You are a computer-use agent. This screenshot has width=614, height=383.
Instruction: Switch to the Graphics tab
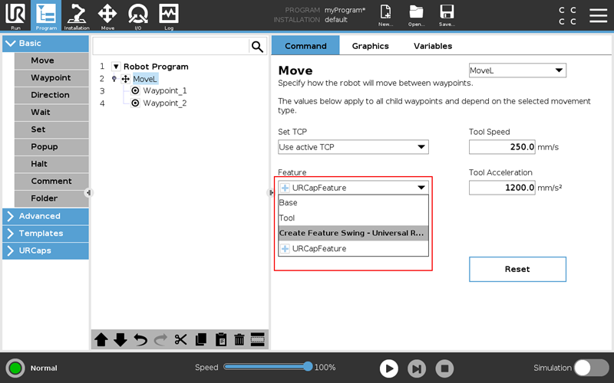pos(370,46)
